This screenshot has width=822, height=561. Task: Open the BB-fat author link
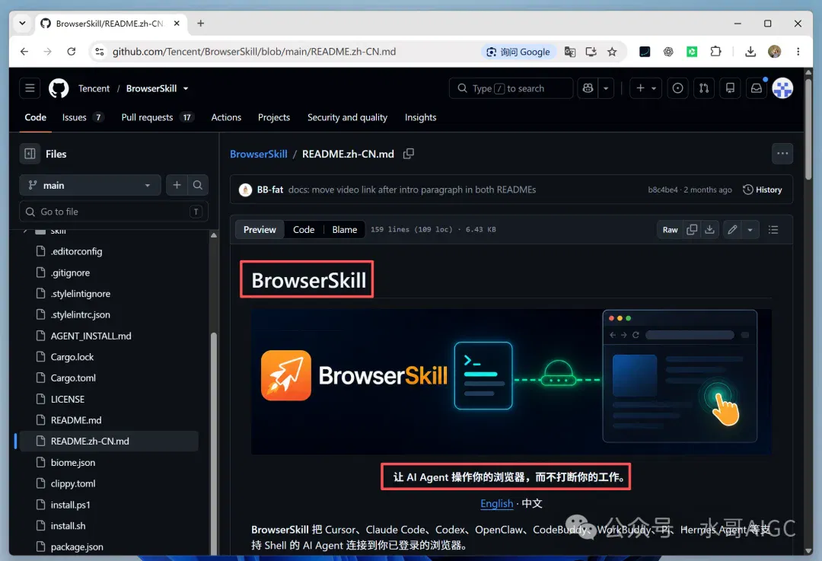coord(270,190)
